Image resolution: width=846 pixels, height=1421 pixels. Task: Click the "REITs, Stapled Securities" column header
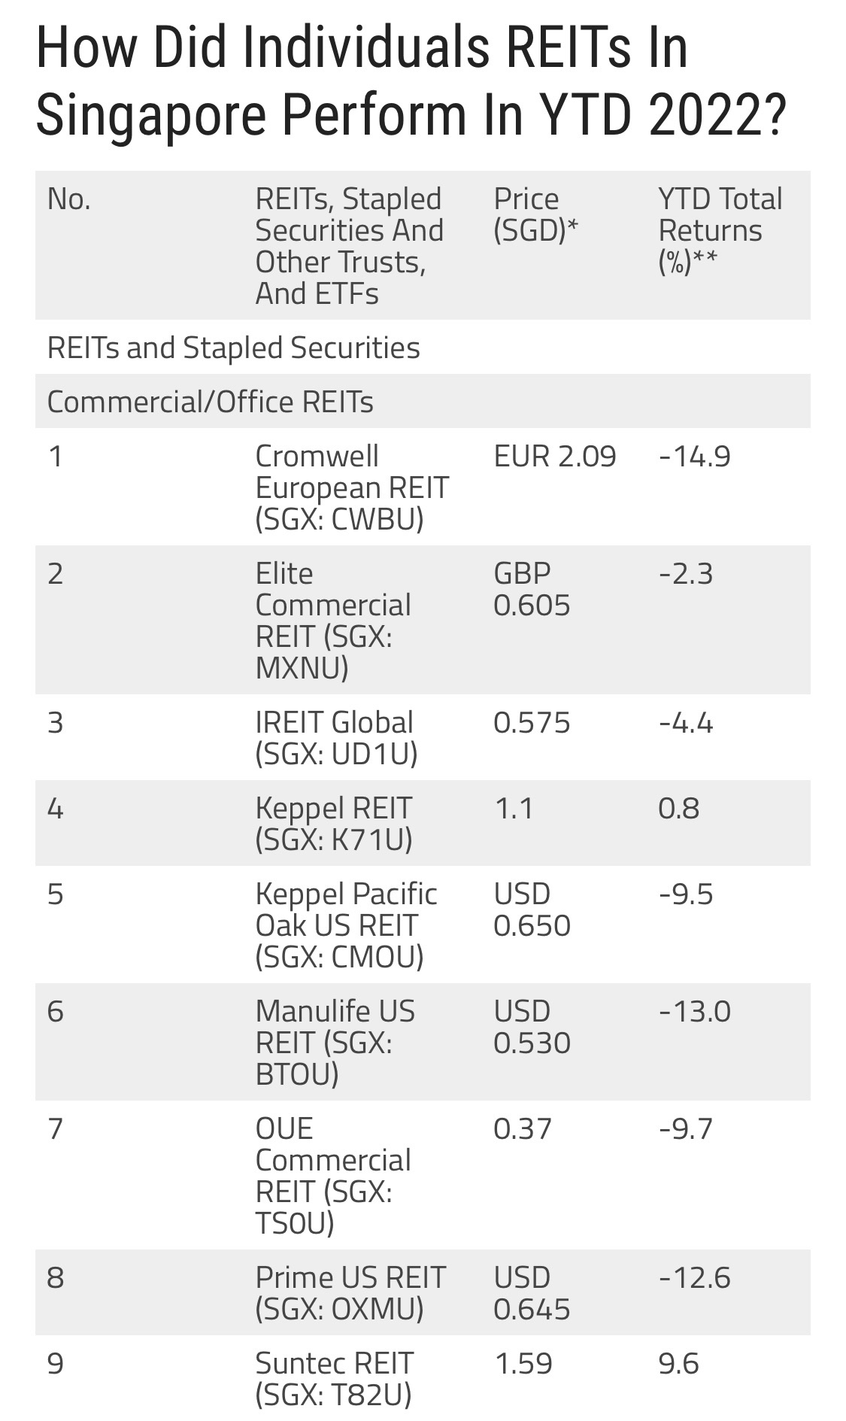(349, 246)
